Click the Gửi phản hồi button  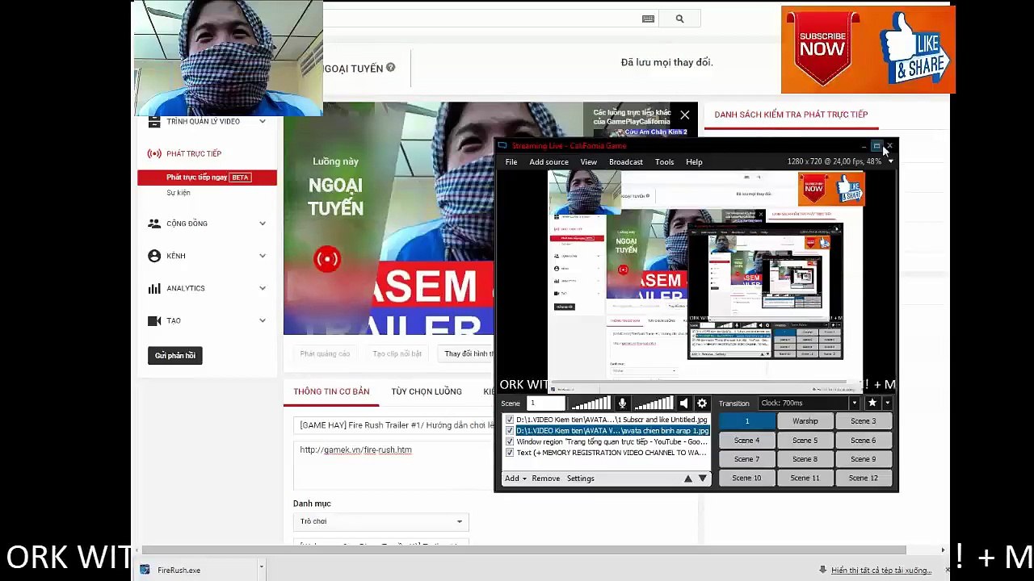coord(175,355)
